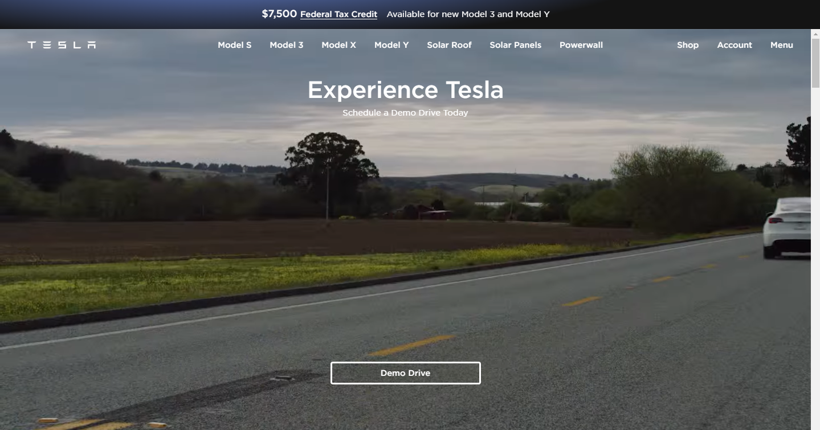This screenshot has height=430, width=820.
Task: Click the Tesla logo
Action: 62,45
